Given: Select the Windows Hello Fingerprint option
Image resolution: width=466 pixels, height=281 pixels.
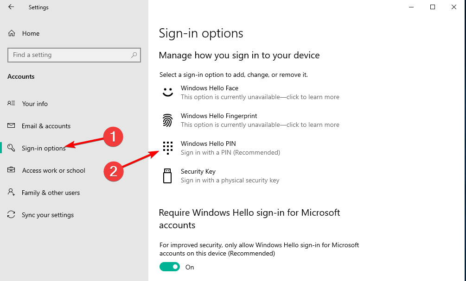Looking at the screenshot, I should [251, 120].
